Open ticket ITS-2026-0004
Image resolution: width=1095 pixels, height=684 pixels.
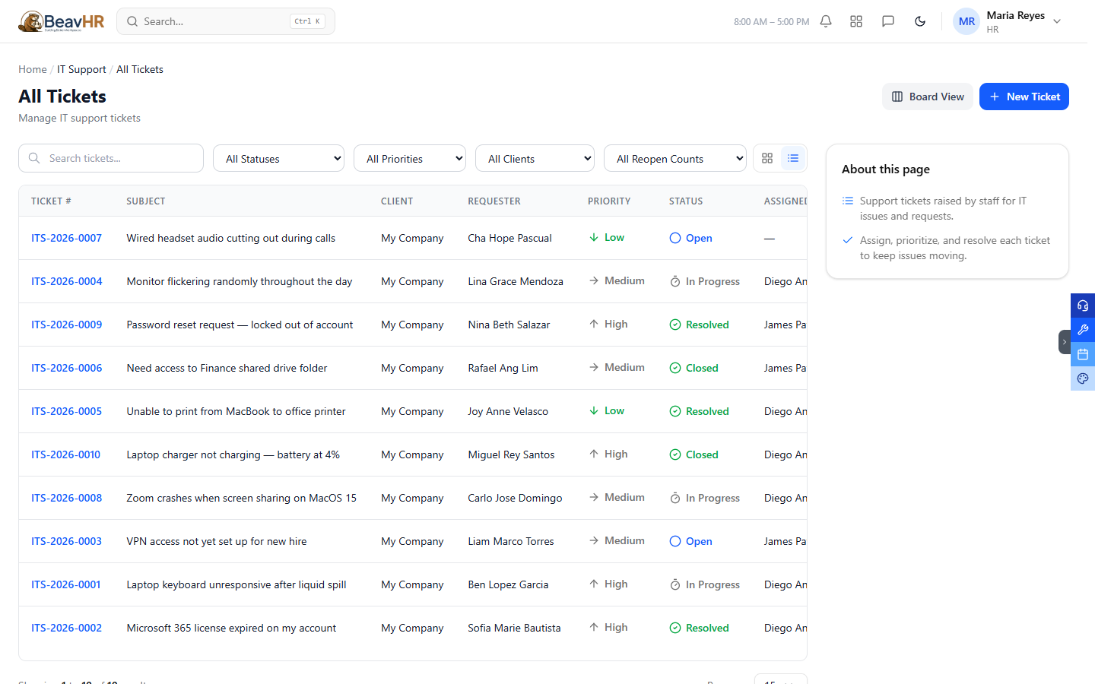(66, 281)
